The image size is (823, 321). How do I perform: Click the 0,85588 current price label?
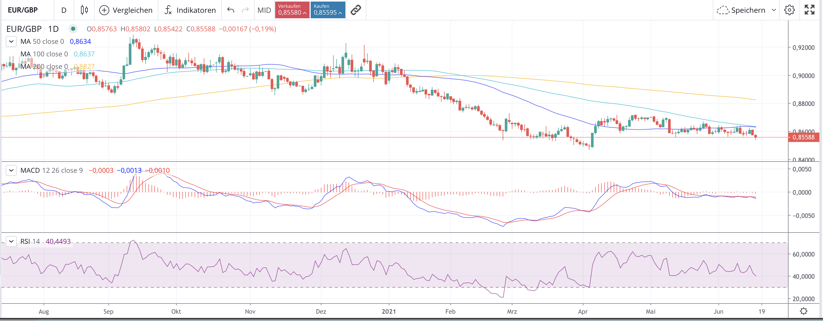[x=804, y=137]
